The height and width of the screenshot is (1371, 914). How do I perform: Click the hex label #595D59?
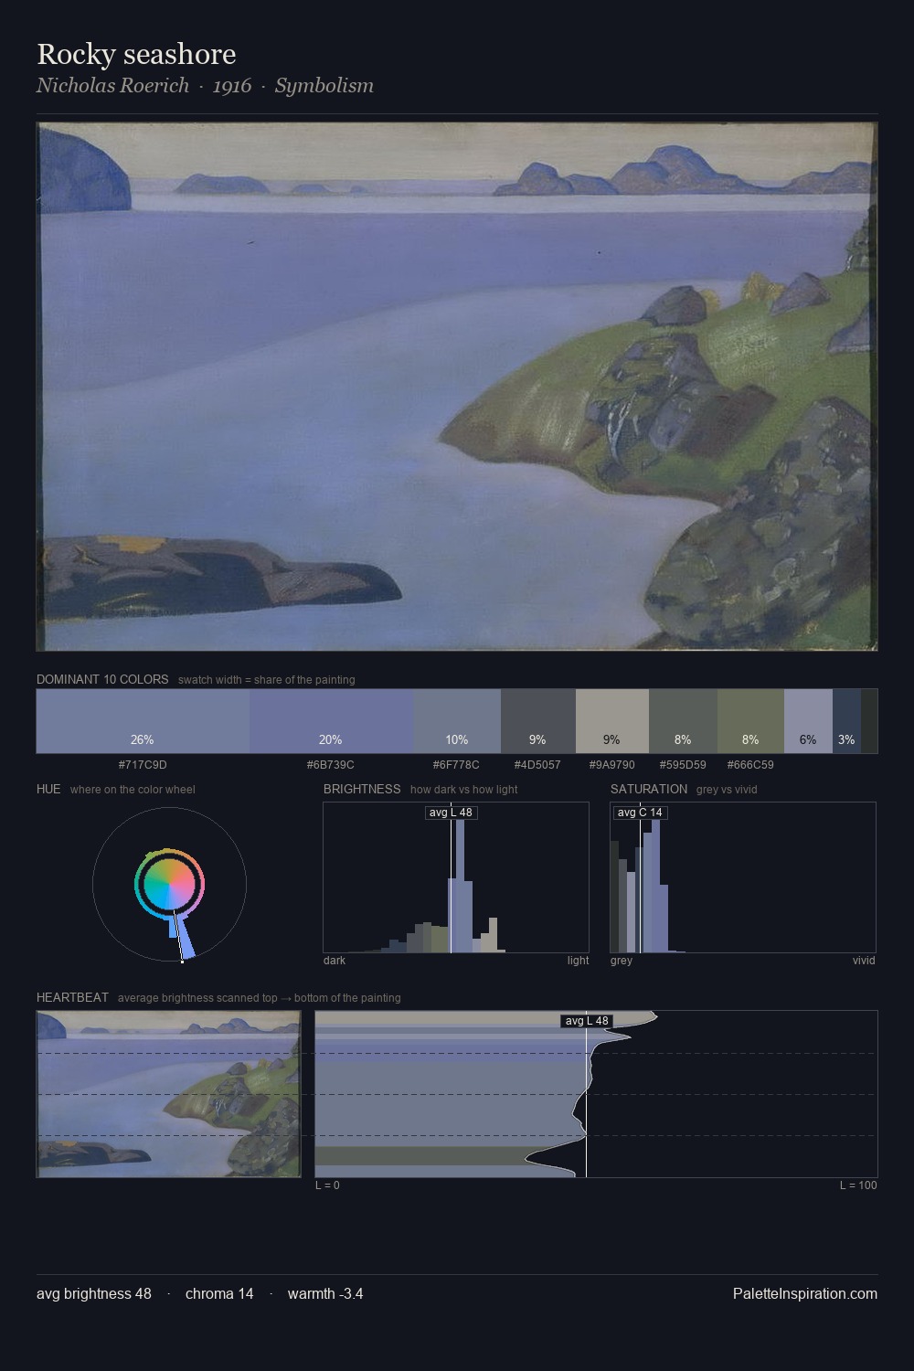683,765
